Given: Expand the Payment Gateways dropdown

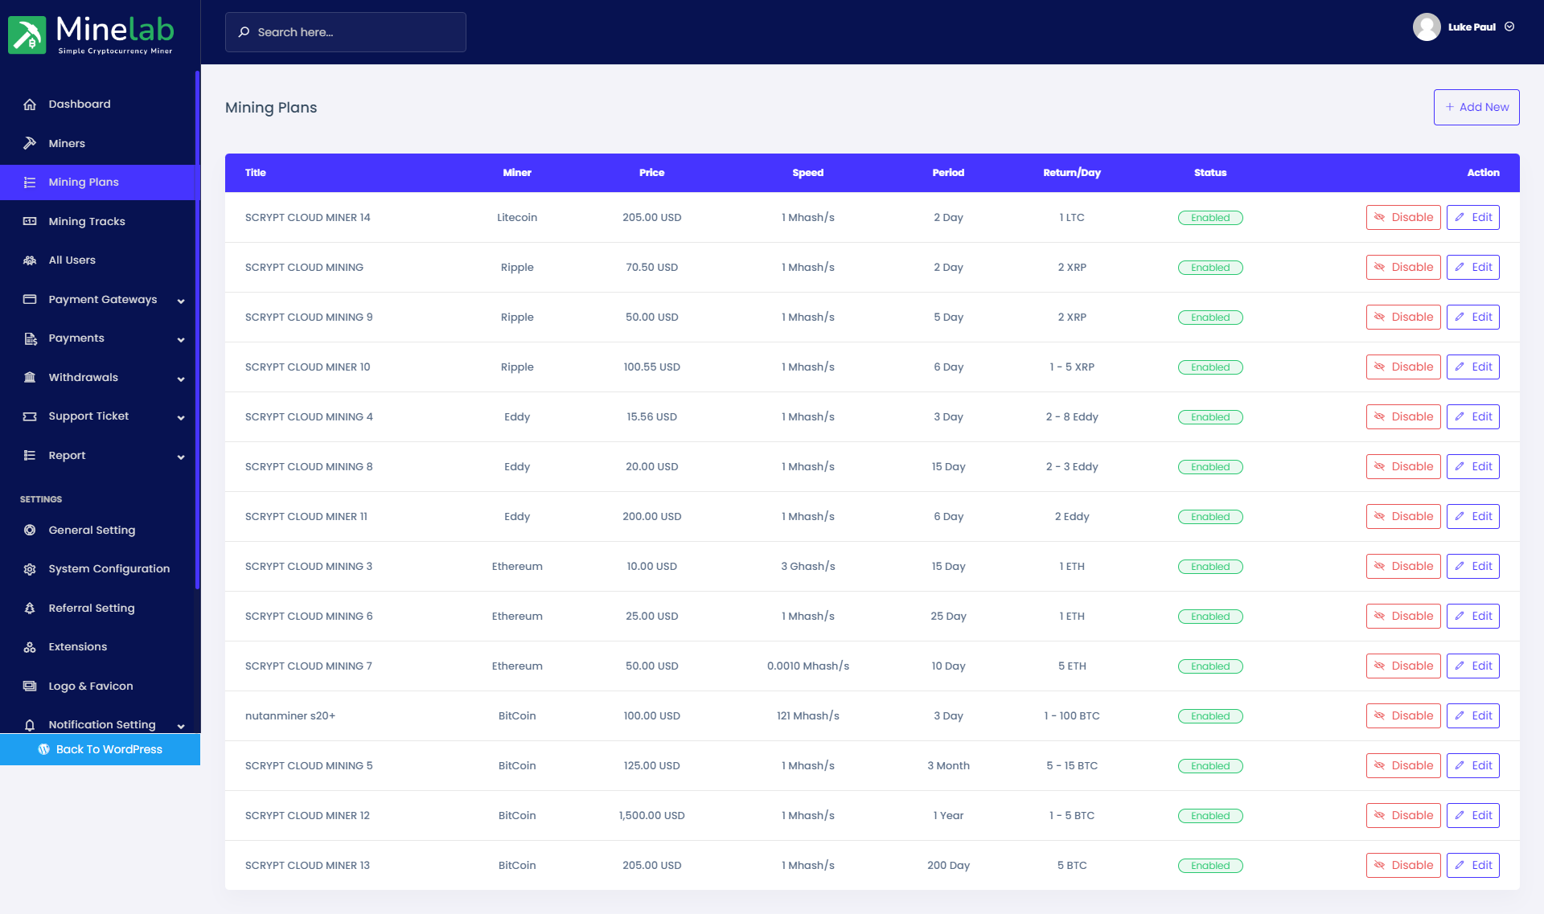Looking at the screenshot, I should click(x=104, y=298).
